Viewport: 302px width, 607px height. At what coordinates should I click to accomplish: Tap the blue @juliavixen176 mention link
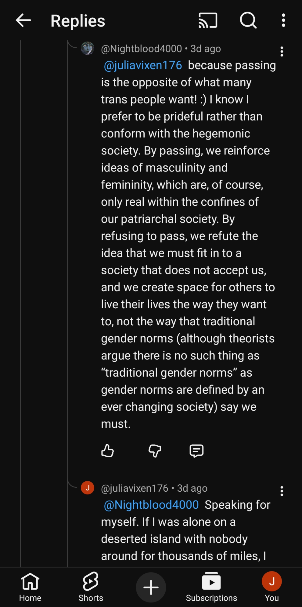[x=143, y=65]
